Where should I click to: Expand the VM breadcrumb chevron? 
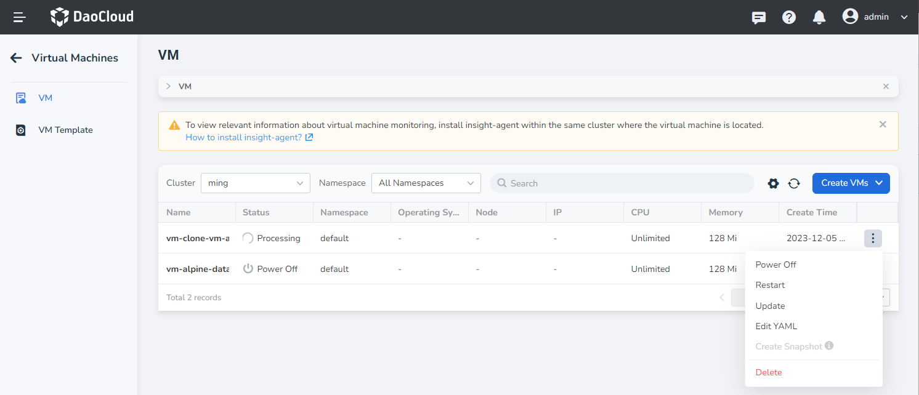pos(167,87)
